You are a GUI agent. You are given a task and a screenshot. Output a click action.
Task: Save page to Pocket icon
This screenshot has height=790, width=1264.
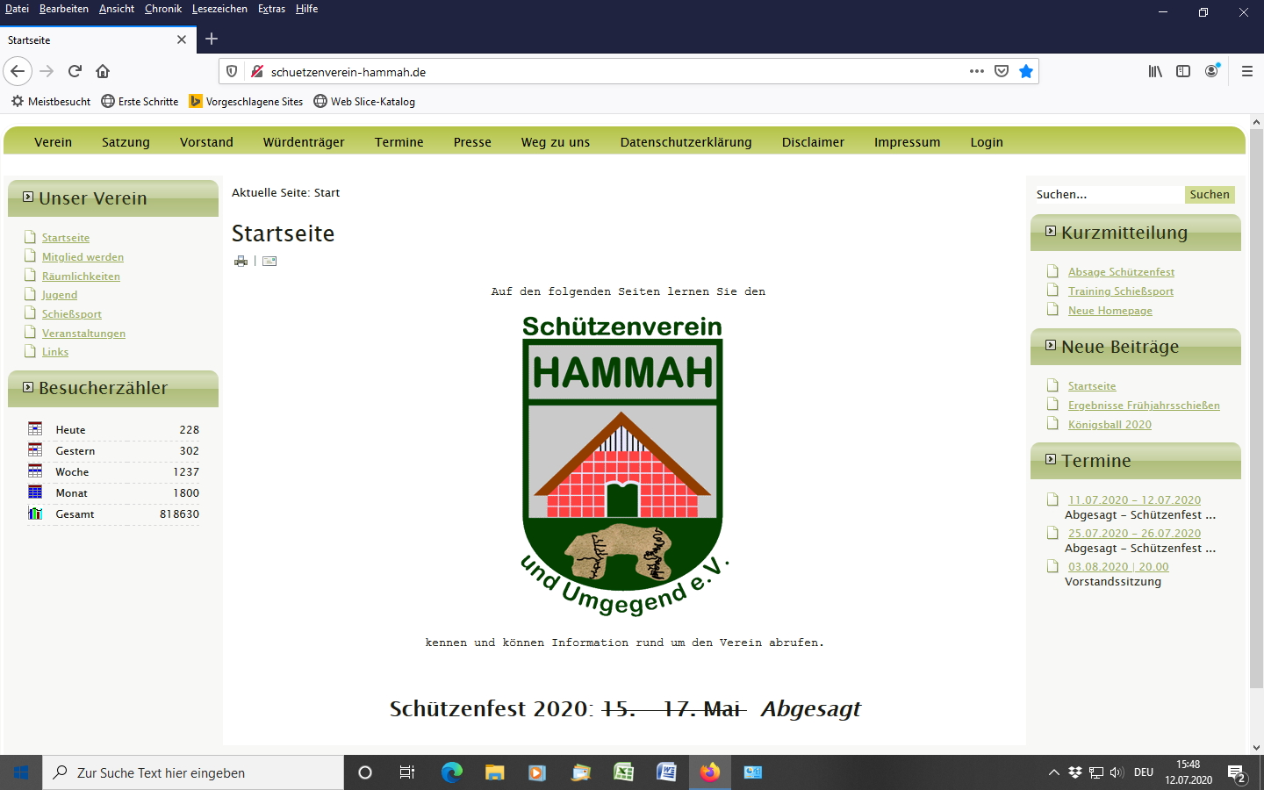[1002, 71]
